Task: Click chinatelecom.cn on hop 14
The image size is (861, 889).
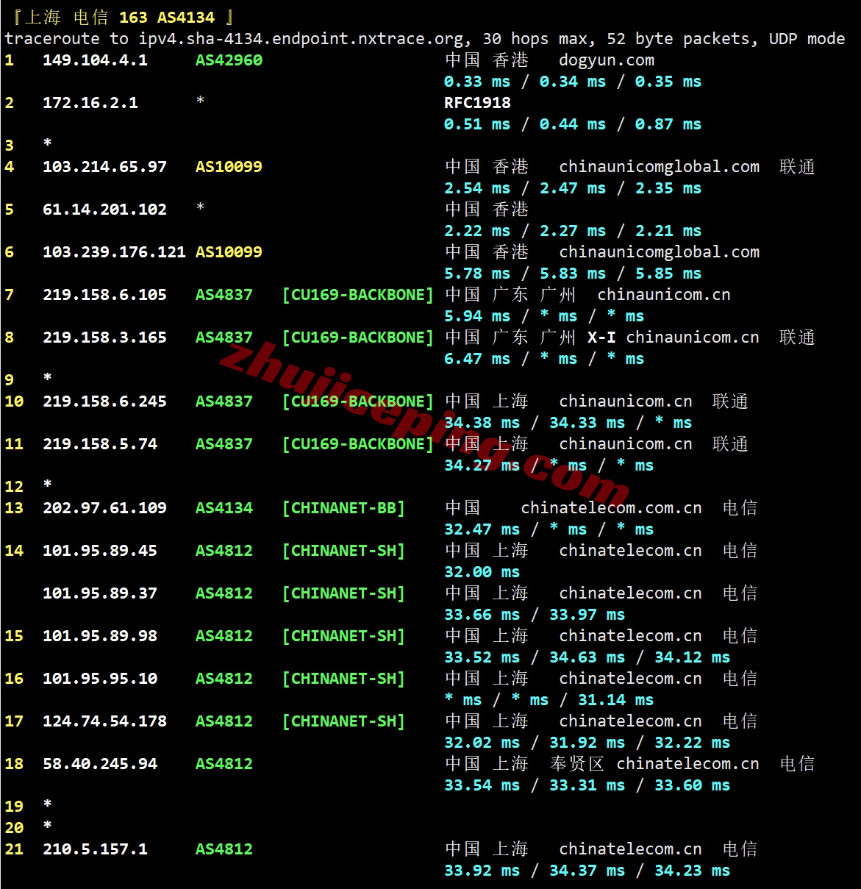Action: point(630,550)
